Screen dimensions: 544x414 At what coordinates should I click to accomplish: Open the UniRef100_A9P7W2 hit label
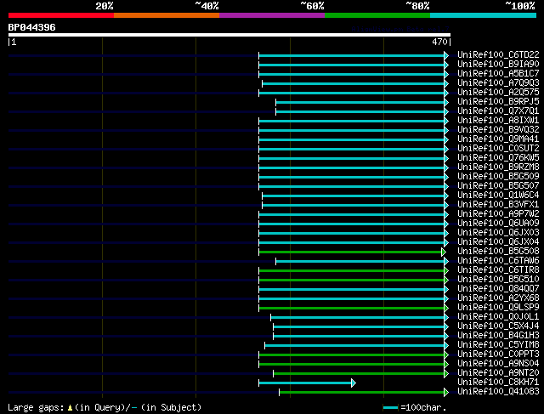tap(498, 213)
